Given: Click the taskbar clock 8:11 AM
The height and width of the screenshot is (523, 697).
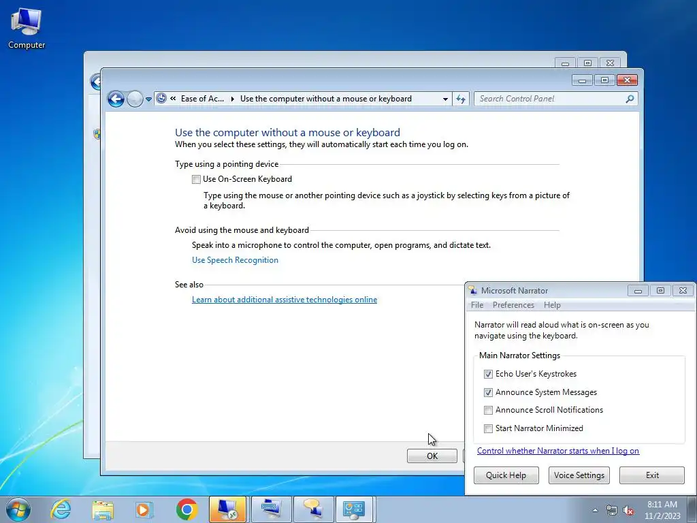Looking at the screenshot, I should pos(662,509).
